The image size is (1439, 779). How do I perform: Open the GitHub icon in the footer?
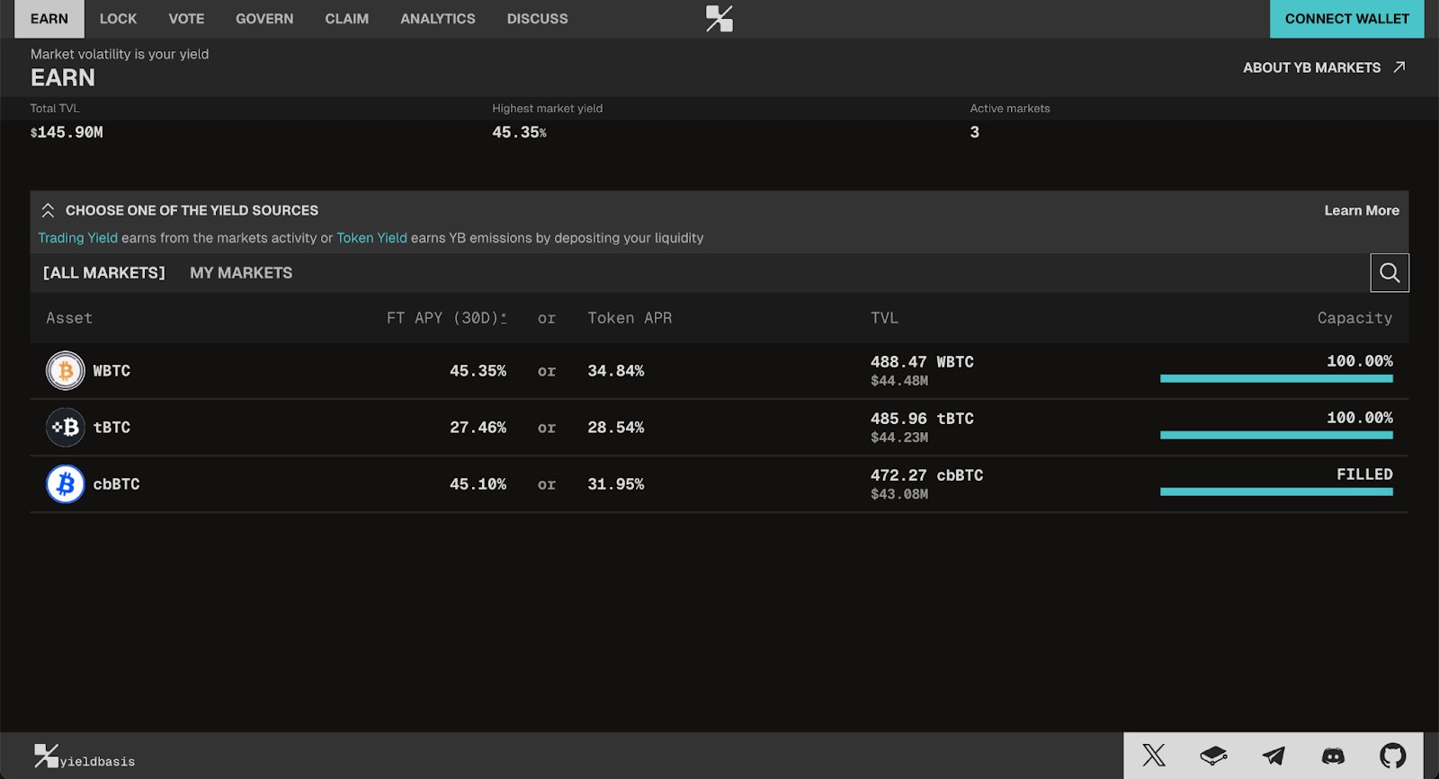point(1393,756)
